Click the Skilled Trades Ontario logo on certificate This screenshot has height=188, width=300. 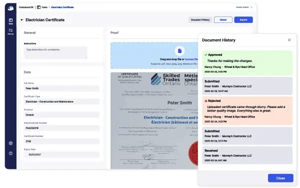165,79
